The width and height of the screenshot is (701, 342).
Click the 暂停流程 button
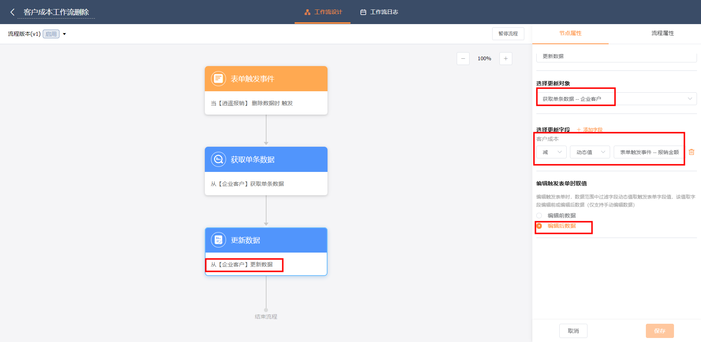(x=508, y=34)
